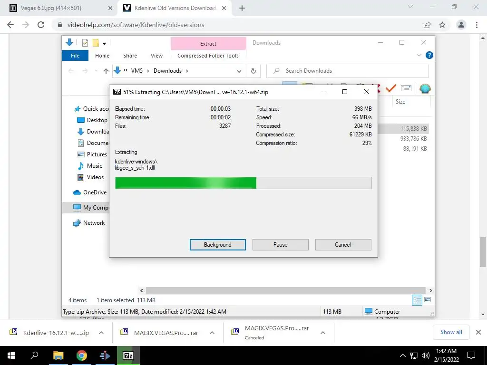Open Customize Quick Access Toolbar dropdown
Image resolution: width=487 pixels, height=365 pixels.
point(104,43)
